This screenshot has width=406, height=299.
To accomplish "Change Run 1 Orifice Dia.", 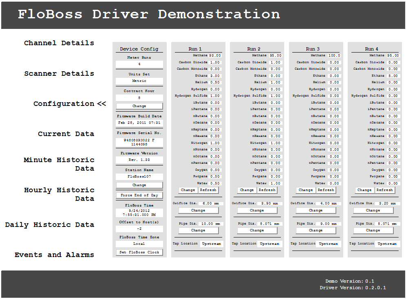I will pyautogui.click(x=199, y=211).
